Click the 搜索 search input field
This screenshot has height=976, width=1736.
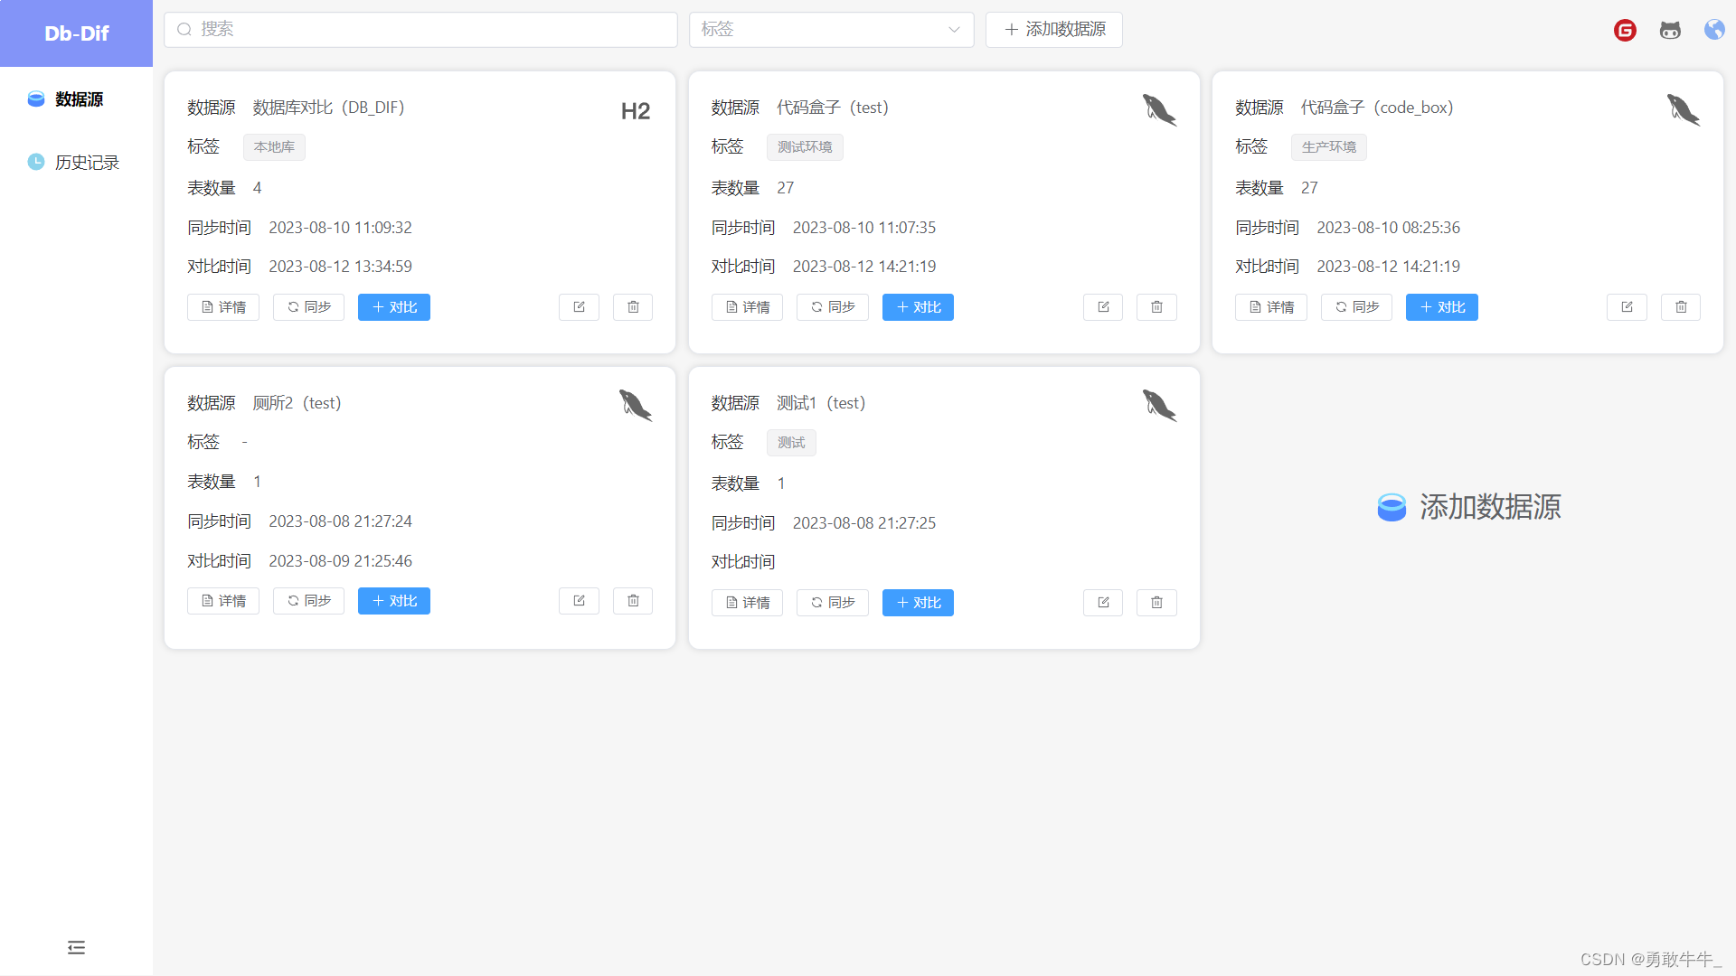[x=420, y=29]
